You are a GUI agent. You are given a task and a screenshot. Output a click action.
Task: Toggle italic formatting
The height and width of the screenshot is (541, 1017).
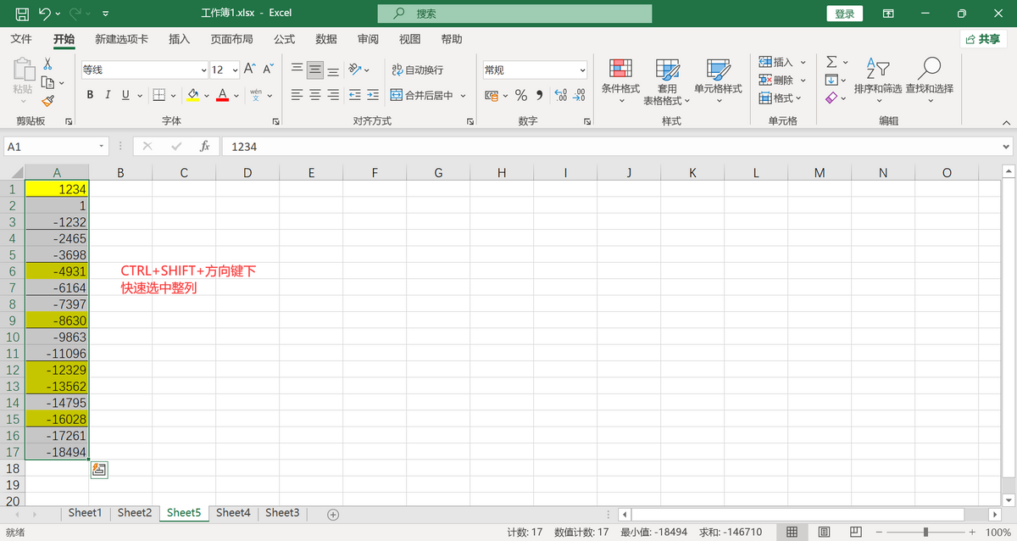tap(108, 95)
